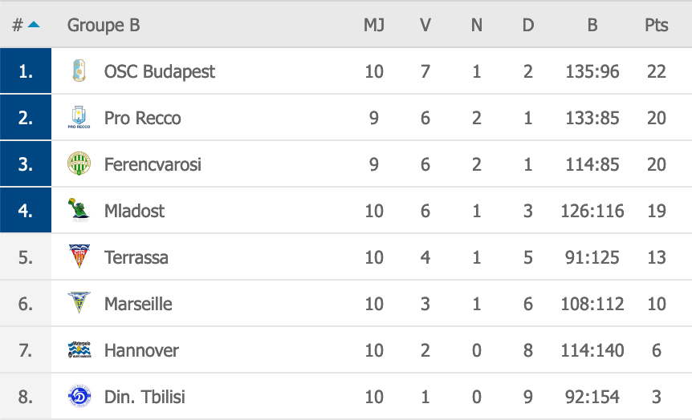This screenshot has height=420, width=692.
Task: Click the Mladost frog mascot logo
Action: tap(79, 210)
